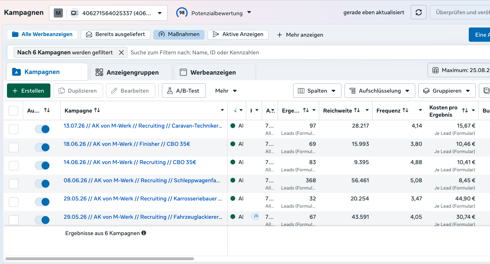
Task: Open the Mehr dropdown menu
Action: 226,91
